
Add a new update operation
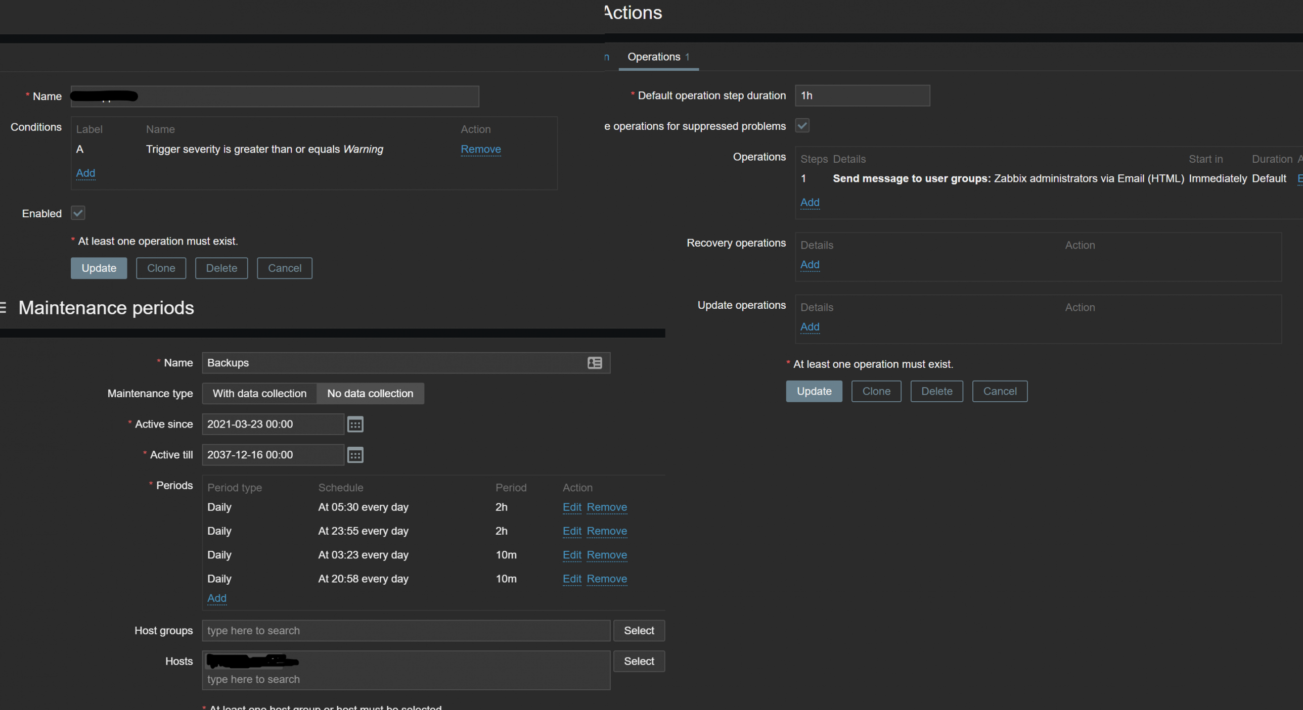pos(810,326)
